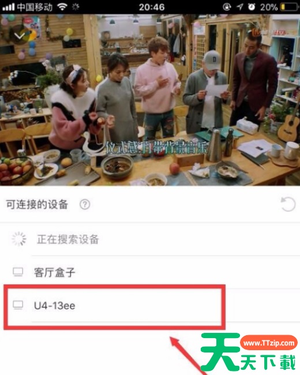Tap the alarm clock status icon
The width and height of the screenshot is (300, 375).
tap(252, 7)
